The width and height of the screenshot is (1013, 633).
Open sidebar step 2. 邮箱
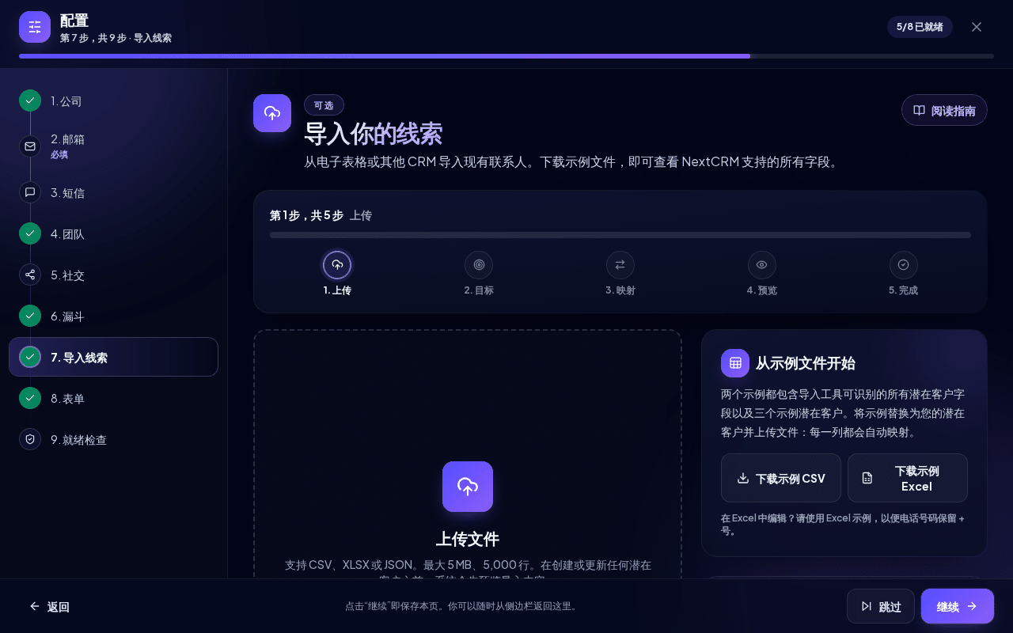[x=113, y=146]
